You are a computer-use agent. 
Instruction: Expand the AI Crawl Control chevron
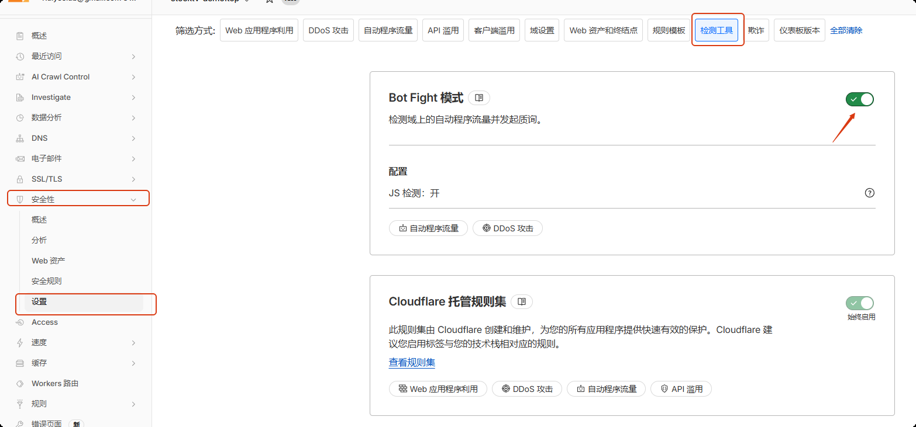(x=133, y=77)
